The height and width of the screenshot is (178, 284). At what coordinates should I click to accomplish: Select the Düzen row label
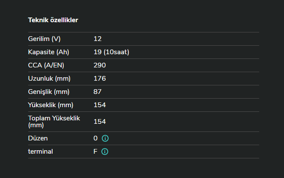(38, 138)
